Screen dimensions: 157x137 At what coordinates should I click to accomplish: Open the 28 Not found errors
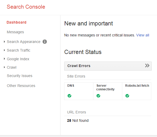click(x=78, y=120)
